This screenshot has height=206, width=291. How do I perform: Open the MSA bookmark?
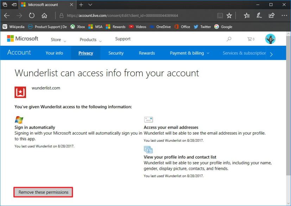pos(95,27)
